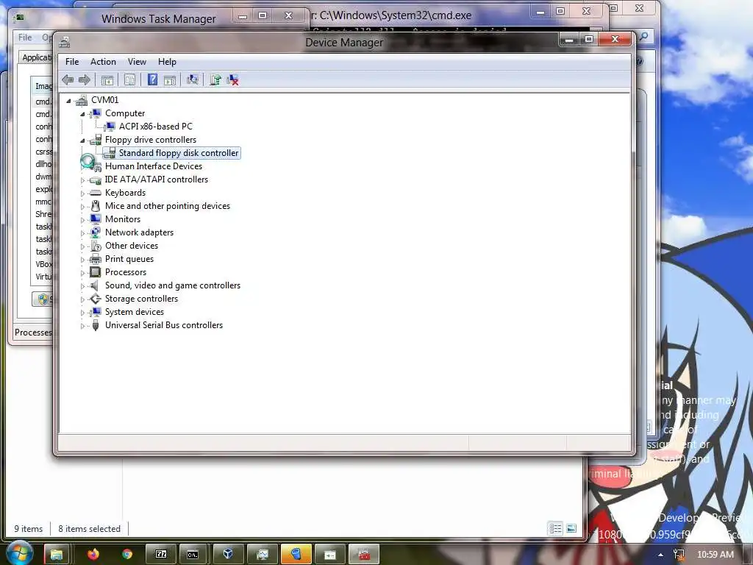Screen dimensions: 753x565
Task: Open the Action menu
Action: [103, 62]
